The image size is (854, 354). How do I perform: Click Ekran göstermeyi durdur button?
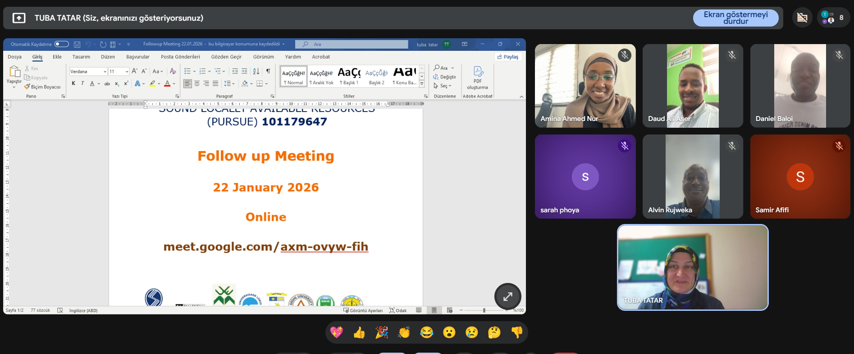pos(735,18)
